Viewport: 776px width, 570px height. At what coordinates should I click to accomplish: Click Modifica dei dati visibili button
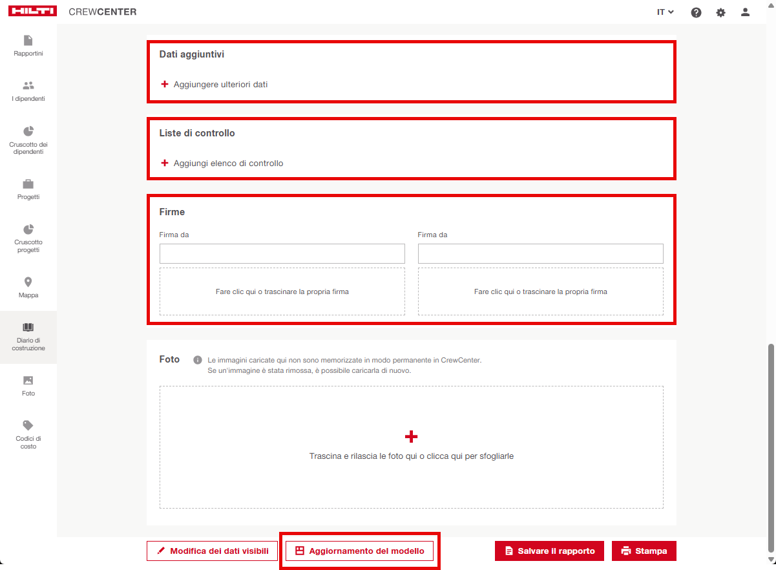click(212, 551)
